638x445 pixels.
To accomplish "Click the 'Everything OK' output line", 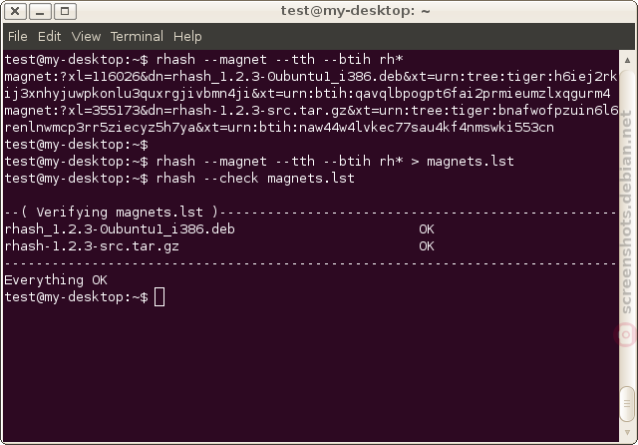I will coord(56,280).
